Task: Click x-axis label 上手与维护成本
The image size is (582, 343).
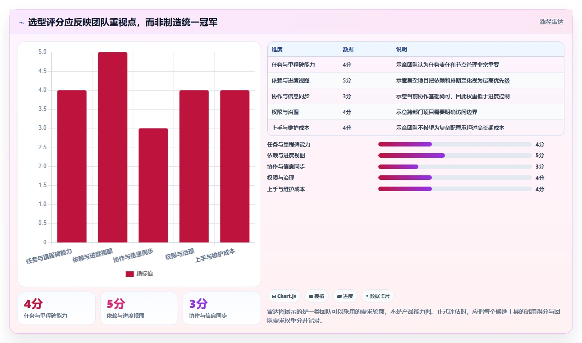Action: pos(215,256)
